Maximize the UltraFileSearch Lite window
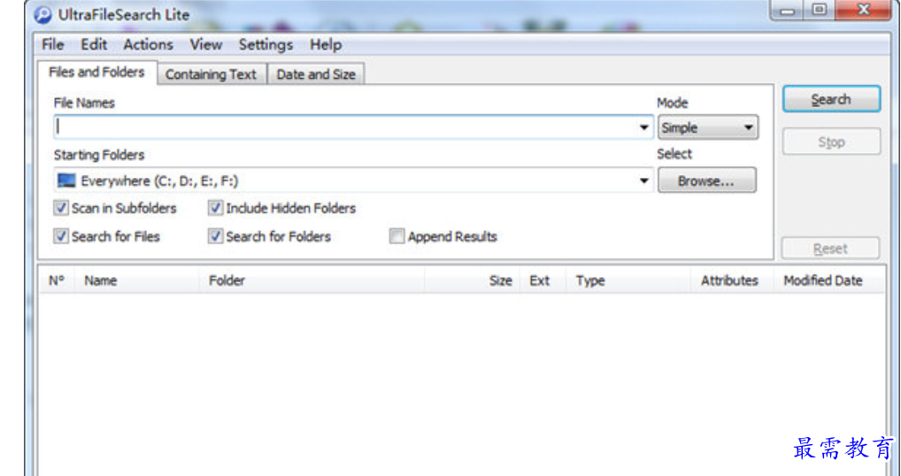Screen dimensions: 901x476 pyautogui.click(x=820, y=11)
